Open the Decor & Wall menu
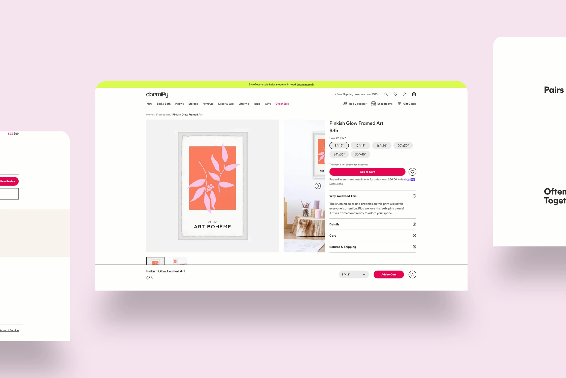Screen dimensions: 566x378 coord(226,104)
